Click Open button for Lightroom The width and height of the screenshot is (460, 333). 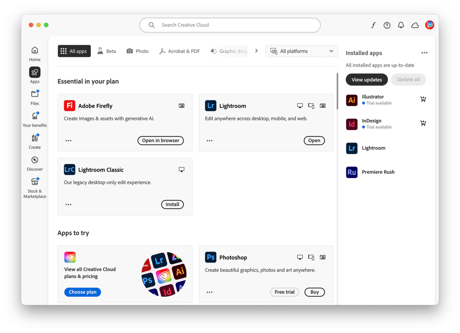(314, 141)
